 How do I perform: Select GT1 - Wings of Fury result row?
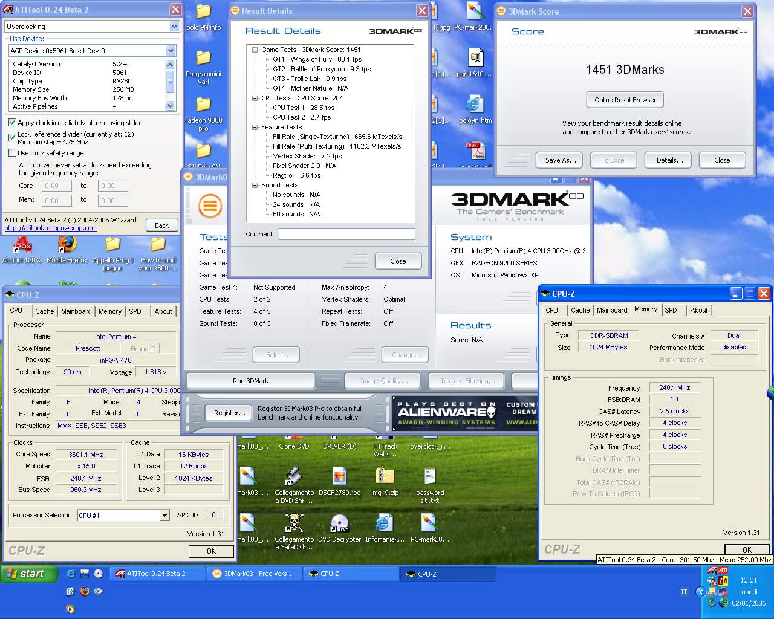(x=317, y=59)
